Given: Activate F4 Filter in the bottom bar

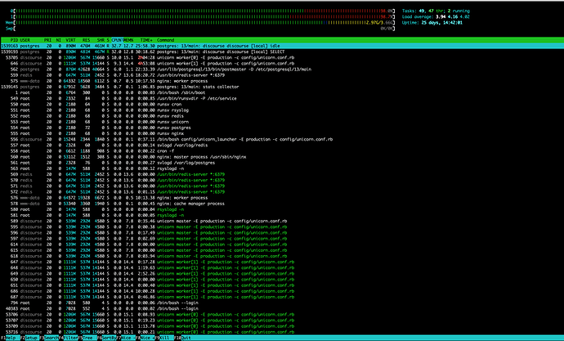Looking at the screenshot, I should 68,338.
